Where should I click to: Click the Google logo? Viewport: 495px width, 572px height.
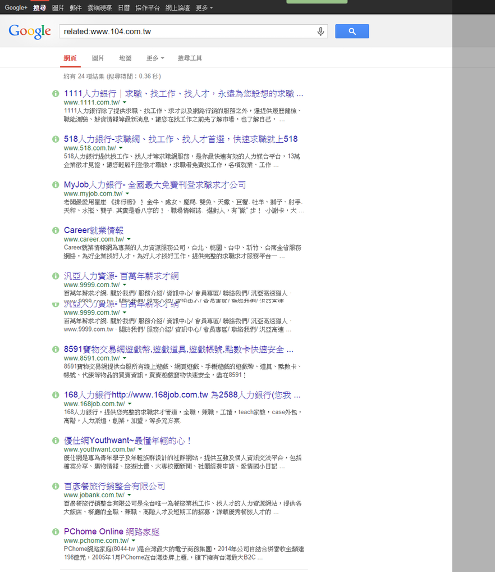click(x=30, y=31)
